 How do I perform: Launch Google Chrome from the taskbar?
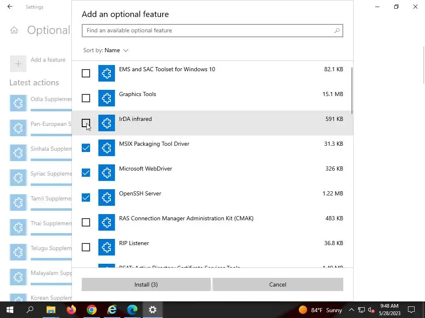[x=92, y=310]
